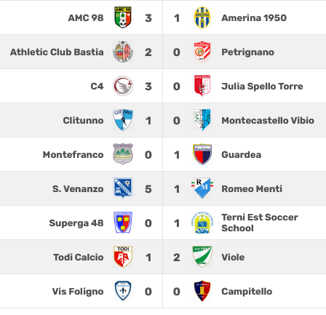Click S. Venanzo's score of 5
Screen dimensions: 326x315
coord(148,189)
